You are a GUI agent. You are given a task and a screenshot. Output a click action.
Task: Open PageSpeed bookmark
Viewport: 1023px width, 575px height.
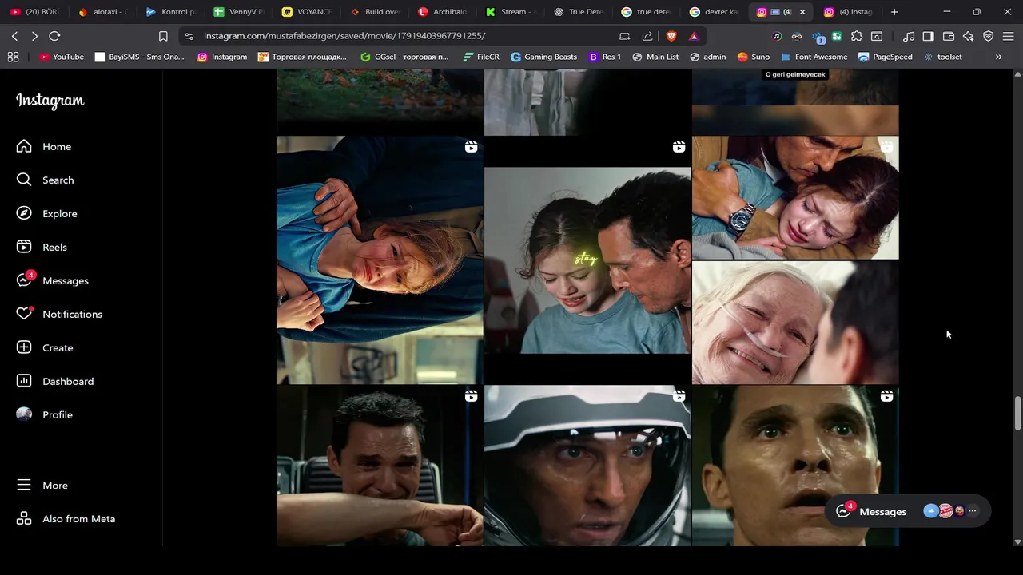(x=886, y=57)
